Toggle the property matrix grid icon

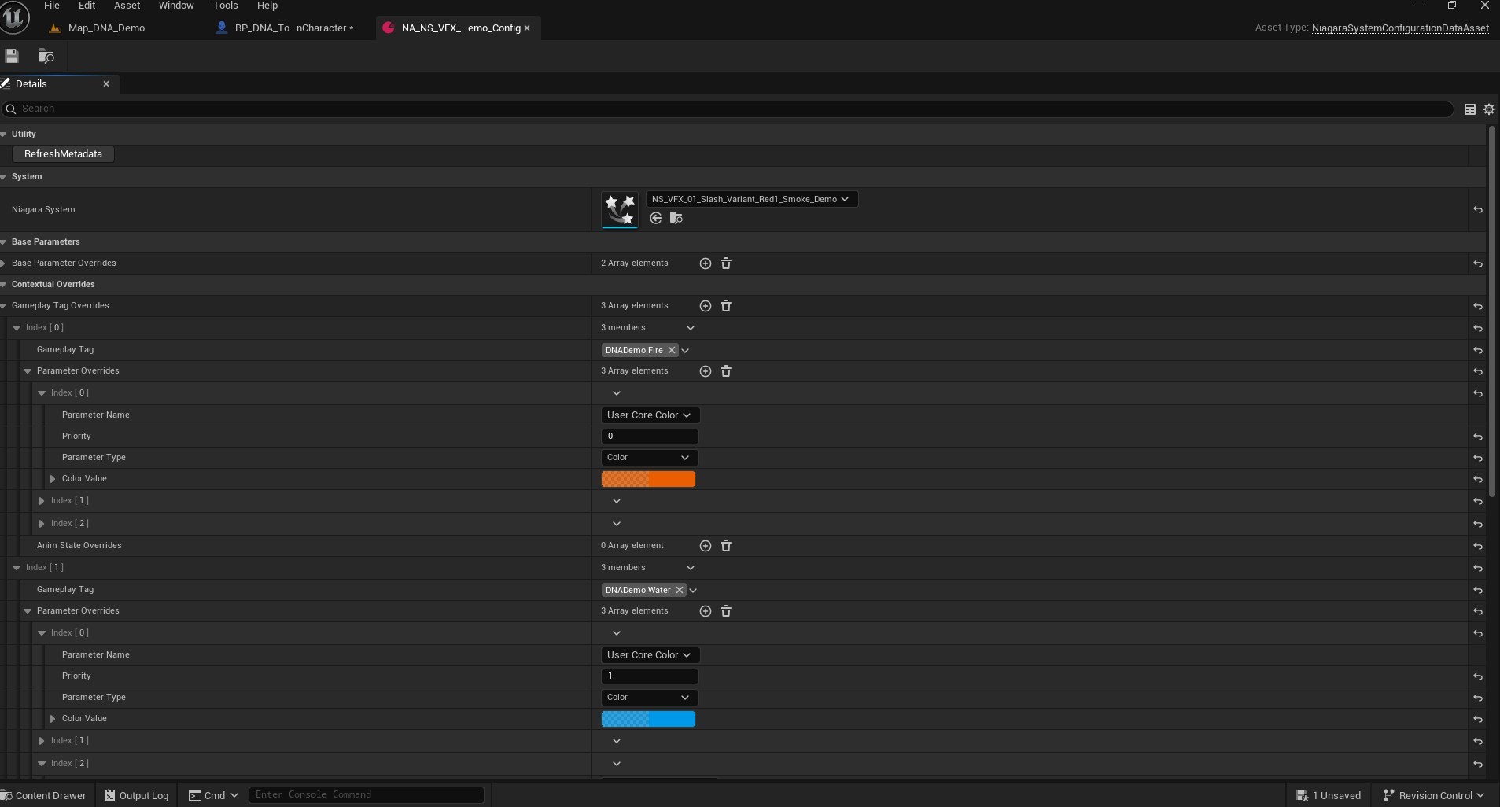[x=1469, y=109]
